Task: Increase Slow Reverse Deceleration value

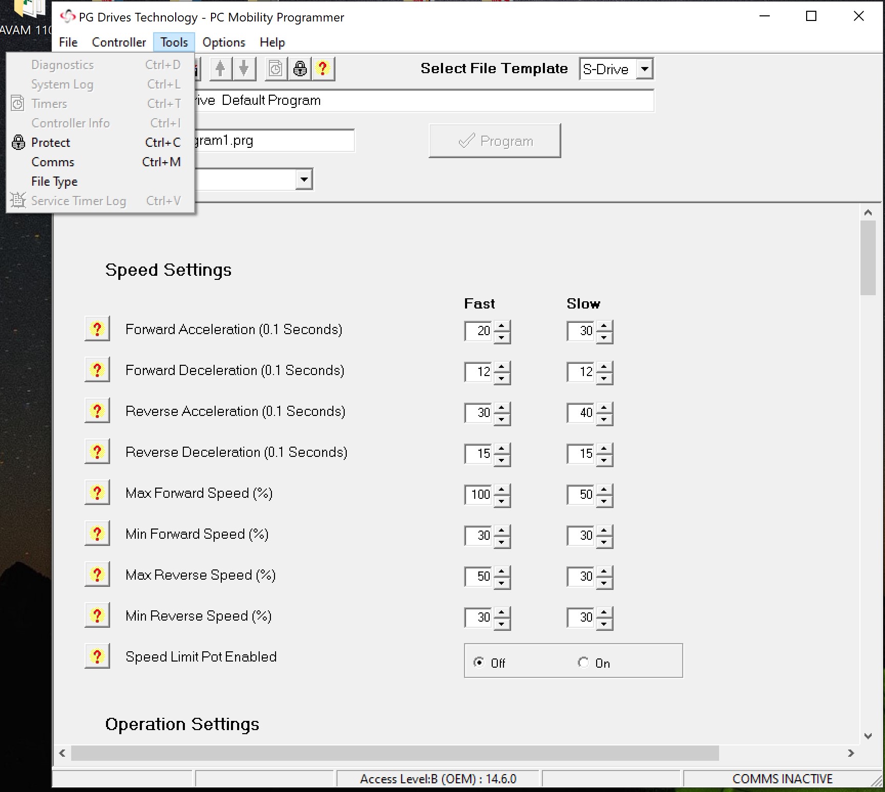Action: point(604,448)
